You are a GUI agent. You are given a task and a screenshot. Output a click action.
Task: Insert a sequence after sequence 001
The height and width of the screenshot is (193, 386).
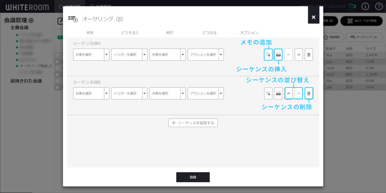(x=278, y=55)
